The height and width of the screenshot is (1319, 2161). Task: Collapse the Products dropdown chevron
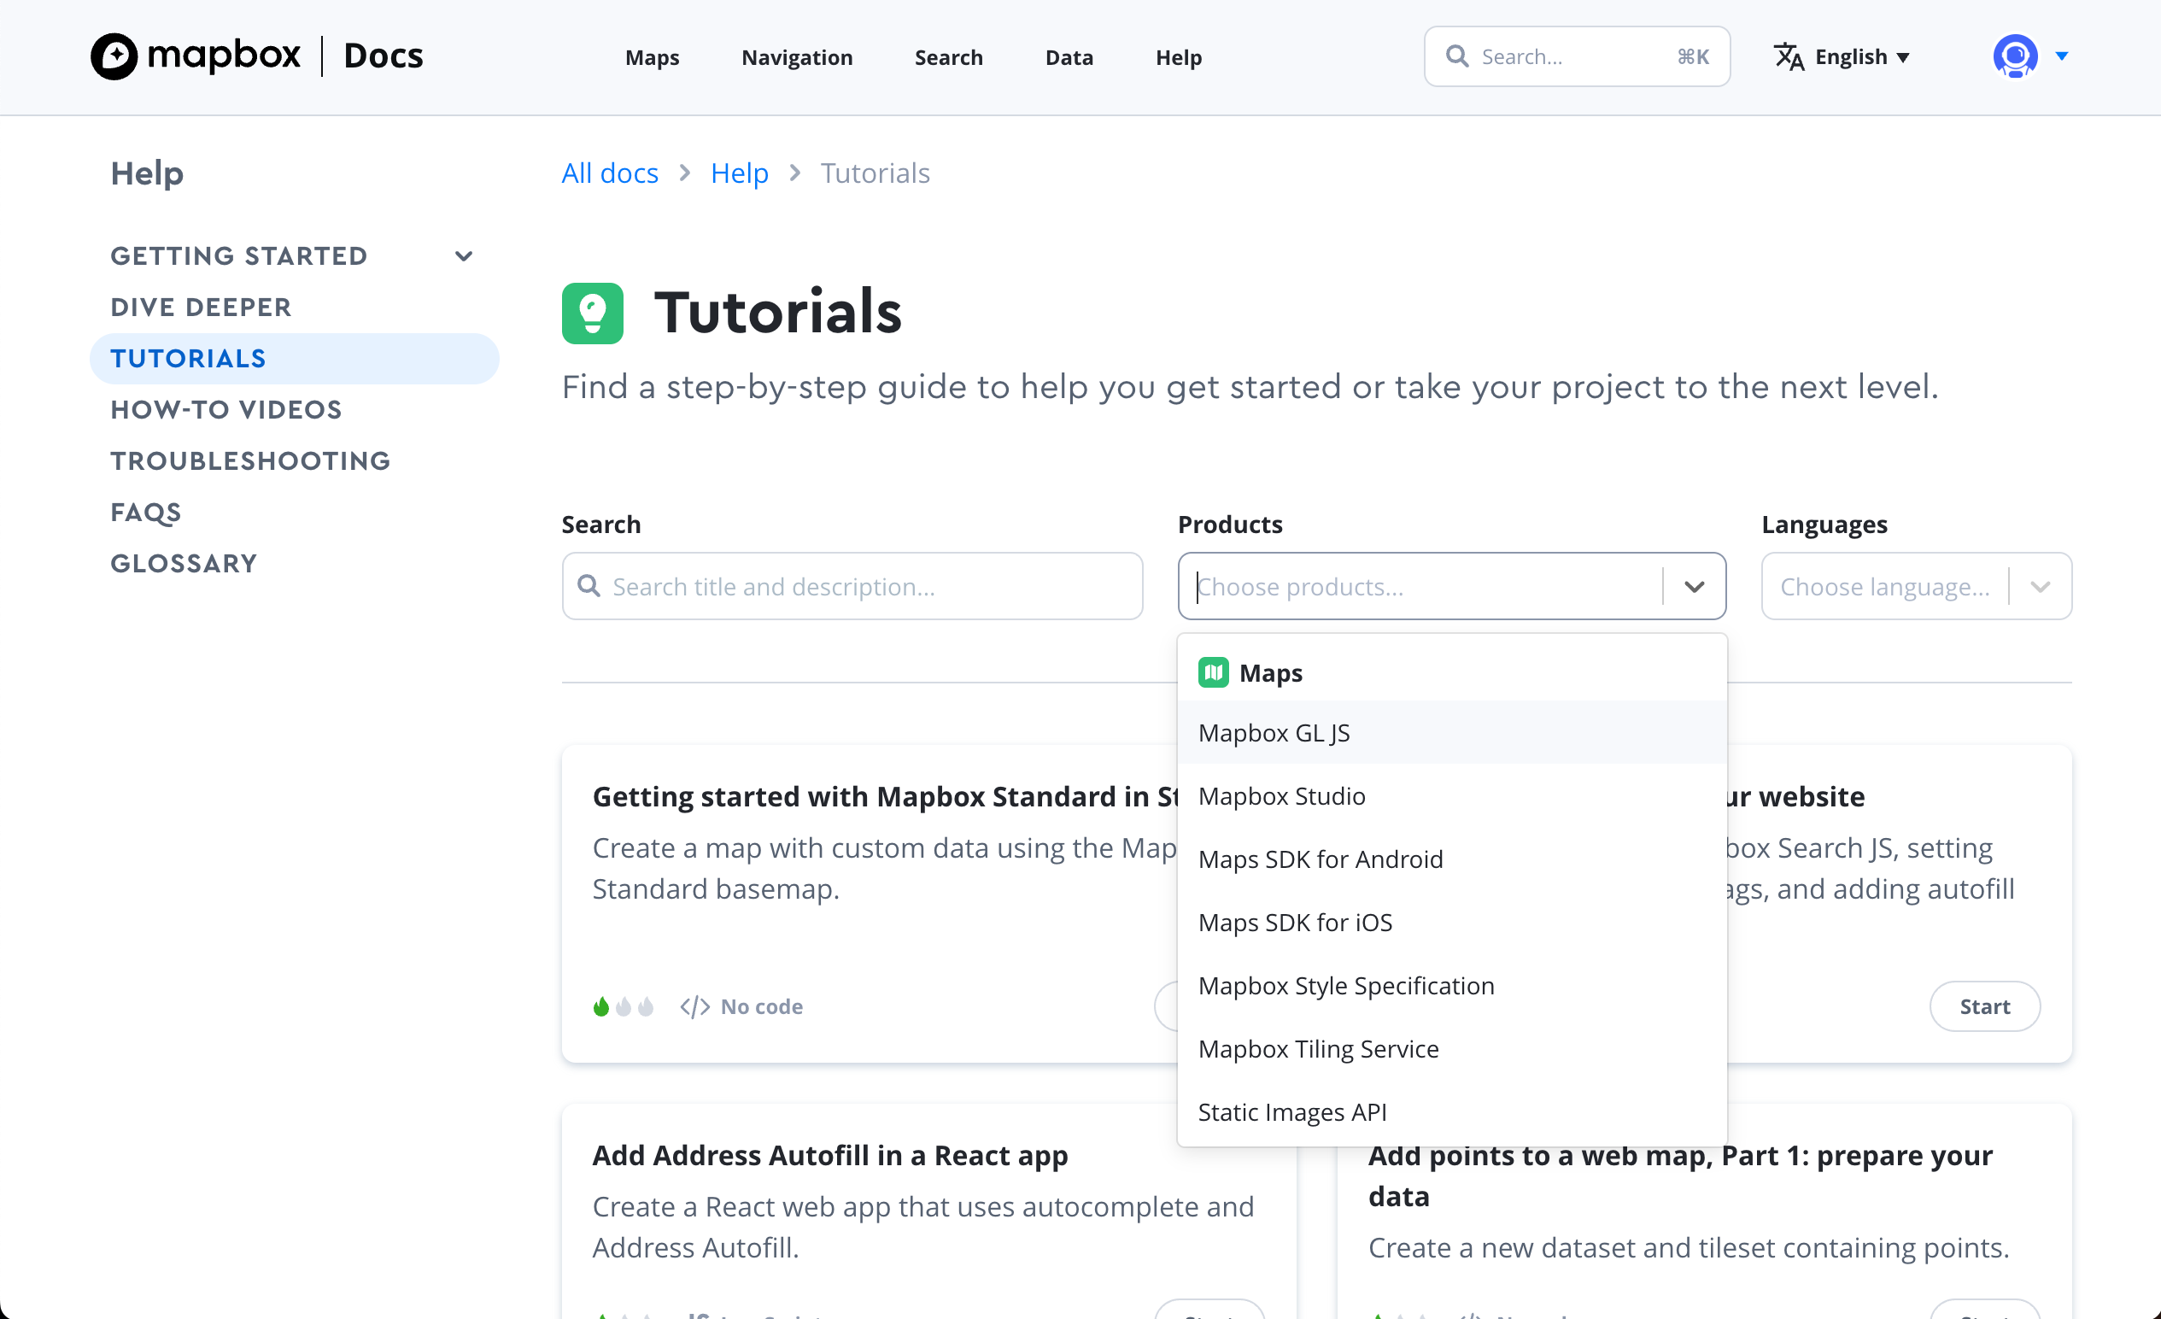(1694, 586)
